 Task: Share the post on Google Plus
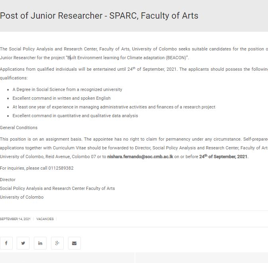57,243
